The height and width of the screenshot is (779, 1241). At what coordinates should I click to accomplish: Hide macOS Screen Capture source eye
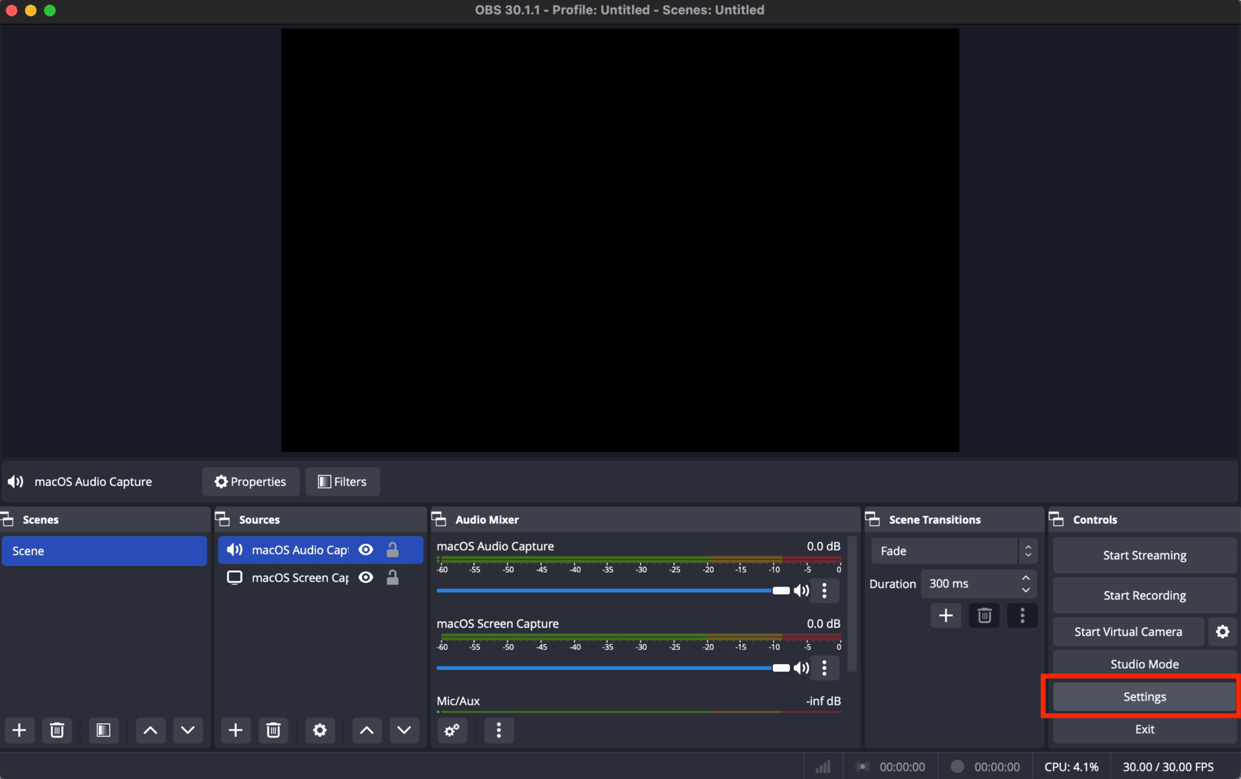pyautogui.click(x=366, y=578)
